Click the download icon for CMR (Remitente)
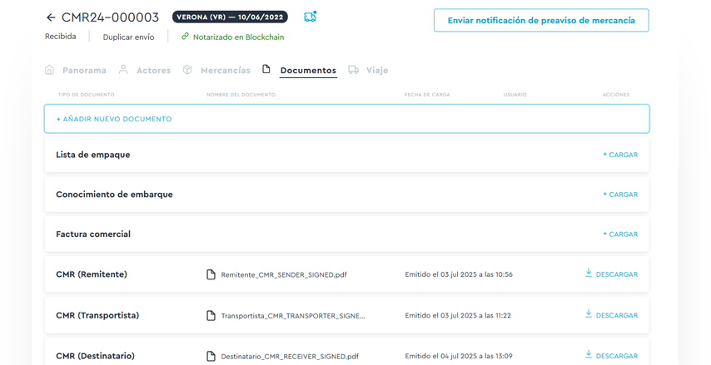 click(589, 273)
